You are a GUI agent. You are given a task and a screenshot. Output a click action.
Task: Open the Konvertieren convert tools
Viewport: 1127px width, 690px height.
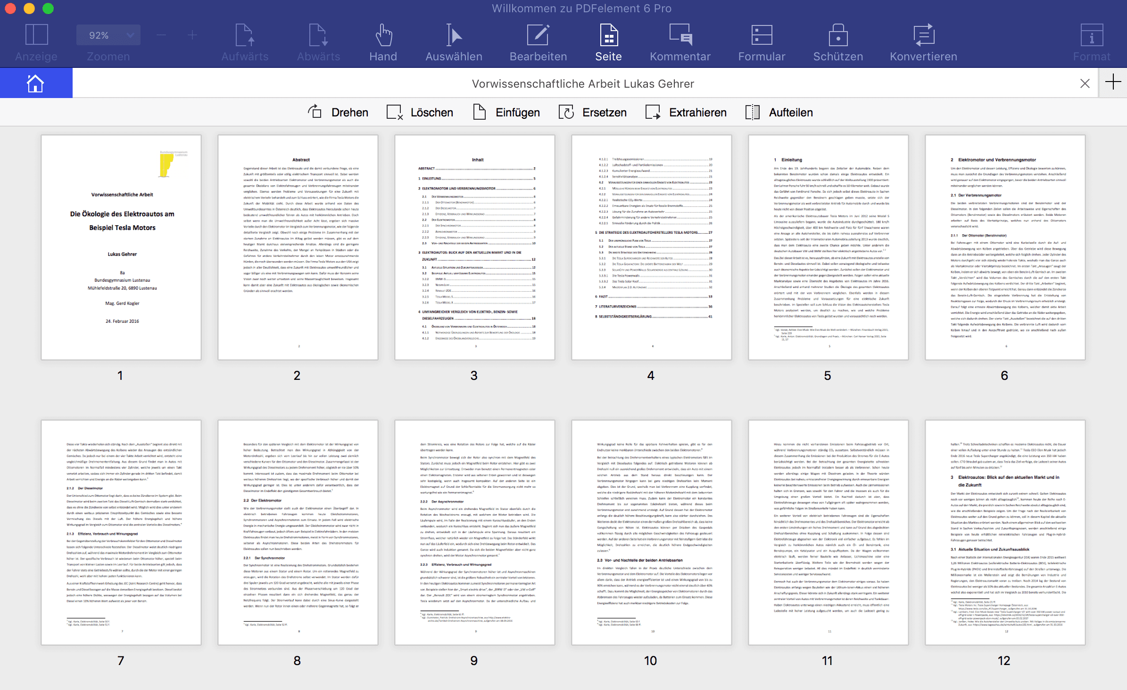click(923, 43)
